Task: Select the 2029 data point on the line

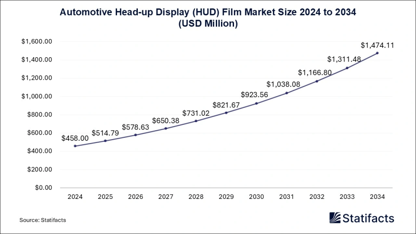Action: click(x=226, y=113)
